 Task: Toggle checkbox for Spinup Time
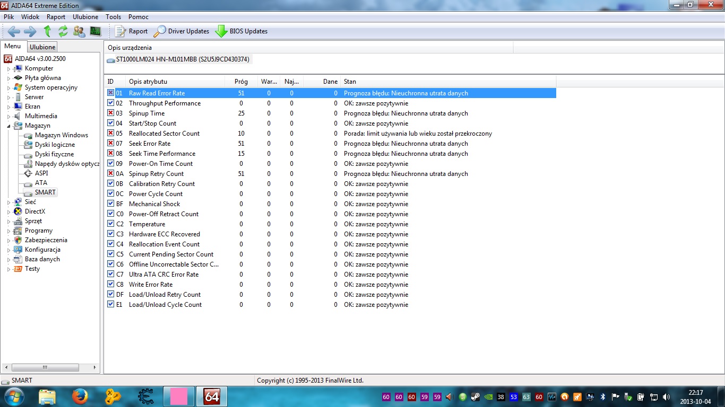(110, 113)
